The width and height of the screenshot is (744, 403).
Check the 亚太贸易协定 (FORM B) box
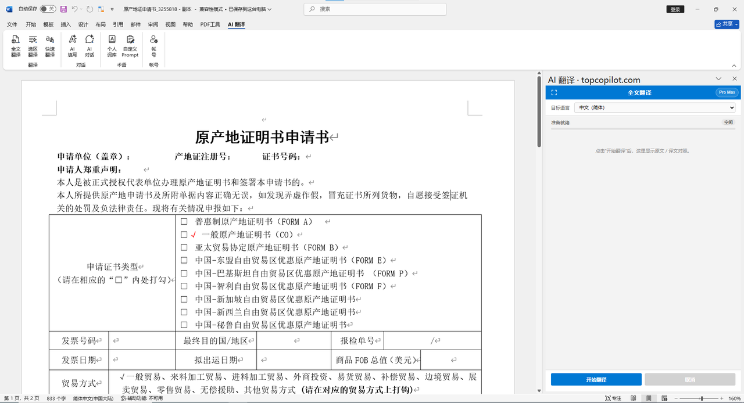[184, 247]
